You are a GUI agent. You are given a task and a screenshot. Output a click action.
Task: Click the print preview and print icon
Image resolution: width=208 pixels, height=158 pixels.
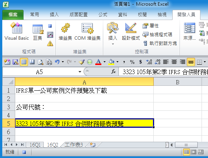click(x=49, y=62)
